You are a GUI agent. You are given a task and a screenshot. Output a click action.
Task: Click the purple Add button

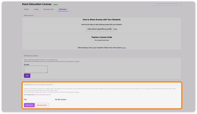(x=27, y=76)
